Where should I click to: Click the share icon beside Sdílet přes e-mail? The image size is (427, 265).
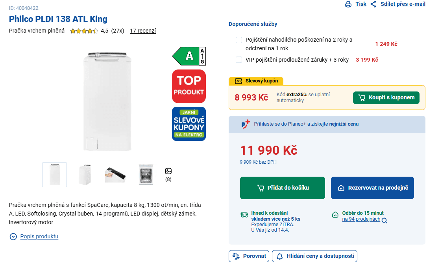tap(372, 4)
